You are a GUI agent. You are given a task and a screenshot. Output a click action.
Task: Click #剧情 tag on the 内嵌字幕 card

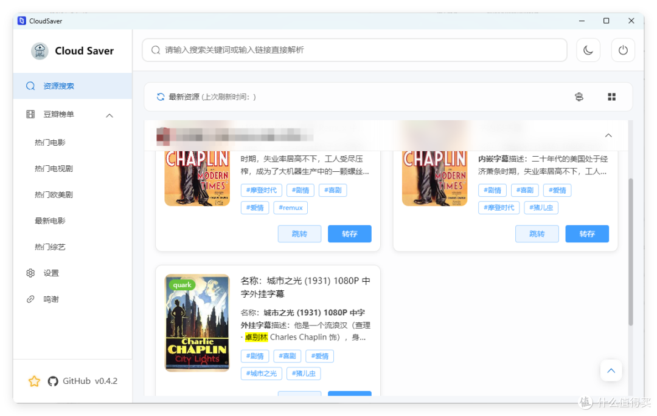pos(492,190)
